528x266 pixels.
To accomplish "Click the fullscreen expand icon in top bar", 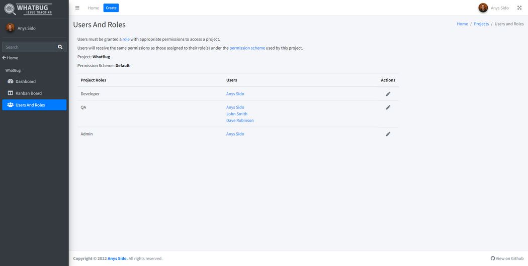I will click(519, 8).
